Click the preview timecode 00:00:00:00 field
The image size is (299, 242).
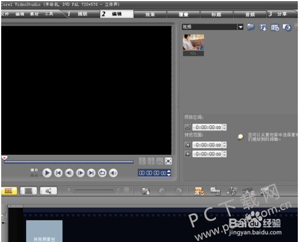[x=152, y=173]
